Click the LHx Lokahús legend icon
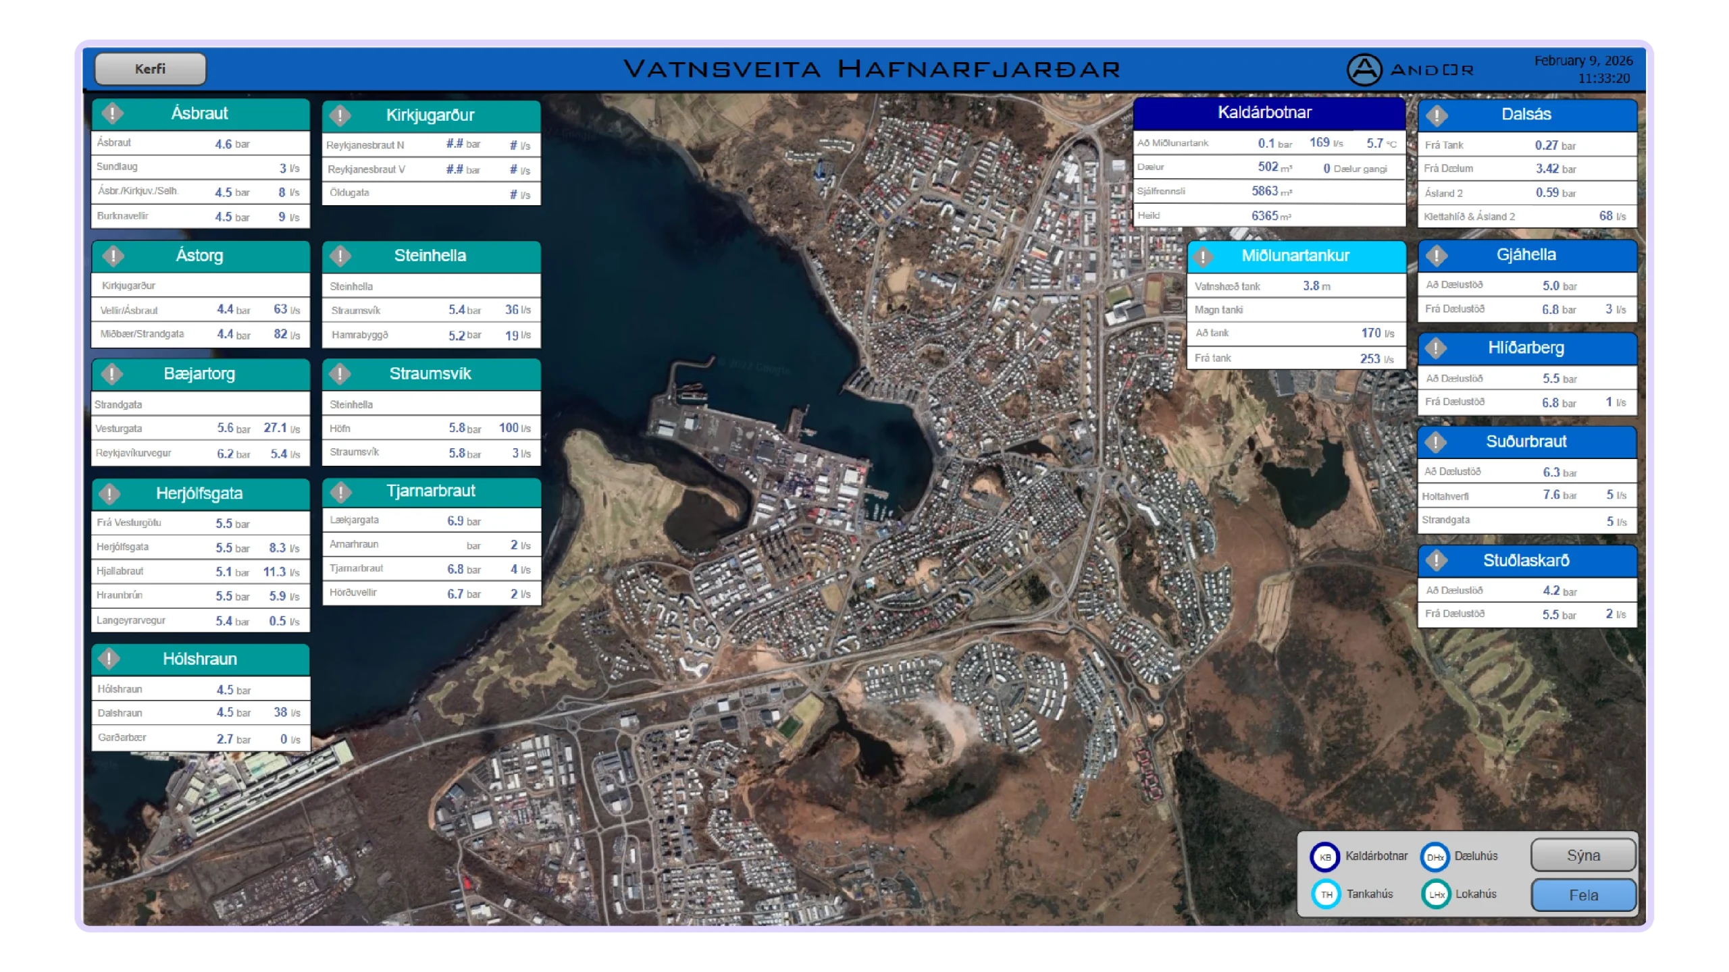This screenshot has width=1729, height=972. click(1436, 894)
